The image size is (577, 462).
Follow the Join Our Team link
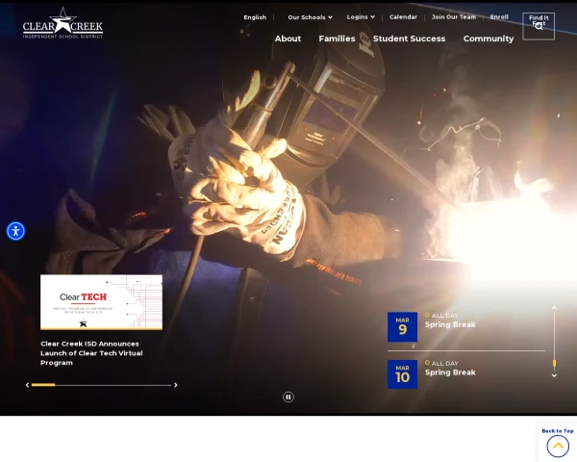(453, 17)
